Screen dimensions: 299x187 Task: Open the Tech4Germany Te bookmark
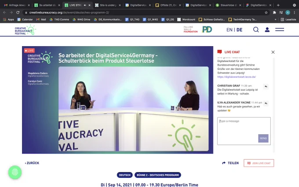click(243, 19)
